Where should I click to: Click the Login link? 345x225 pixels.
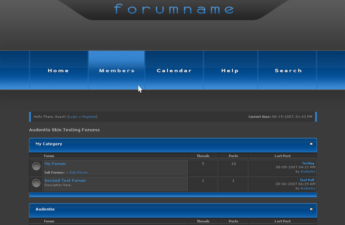[x=73, y=117]
